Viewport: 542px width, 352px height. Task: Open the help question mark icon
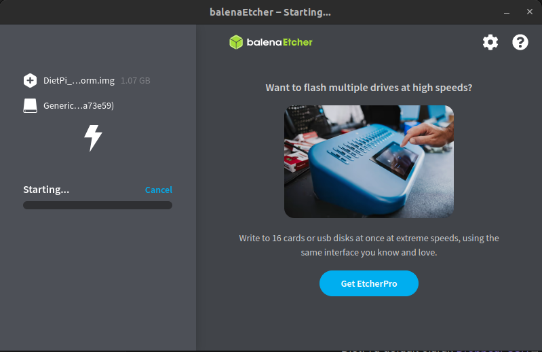(x=520, y=42)
